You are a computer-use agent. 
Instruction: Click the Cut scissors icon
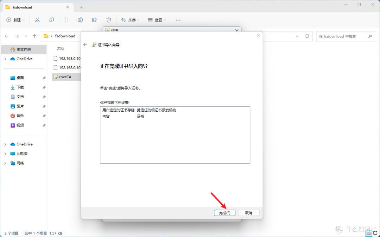click(37, 20)
